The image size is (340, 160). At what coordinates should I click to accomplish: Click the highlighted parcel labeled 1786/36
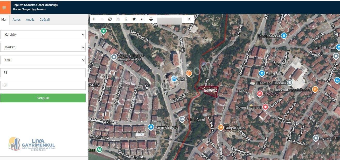pyautogui.click(x=210, y=91)
